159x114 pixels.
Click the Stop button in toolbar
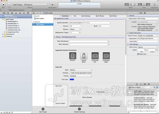[9, 5]
